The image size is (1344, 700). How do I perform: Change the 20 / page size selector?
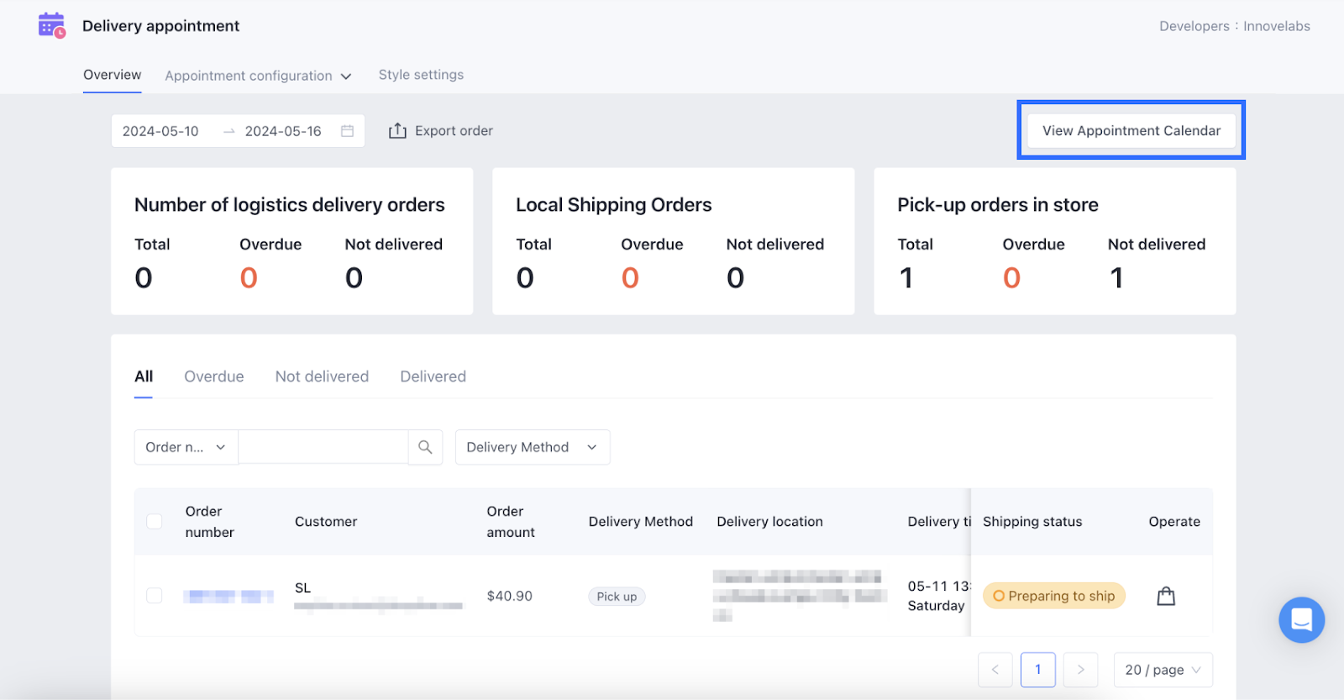tap(1163, 670)
